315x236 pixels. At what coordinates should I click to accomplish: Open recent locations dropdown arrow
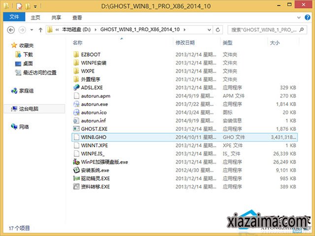[x=31, y=30]
